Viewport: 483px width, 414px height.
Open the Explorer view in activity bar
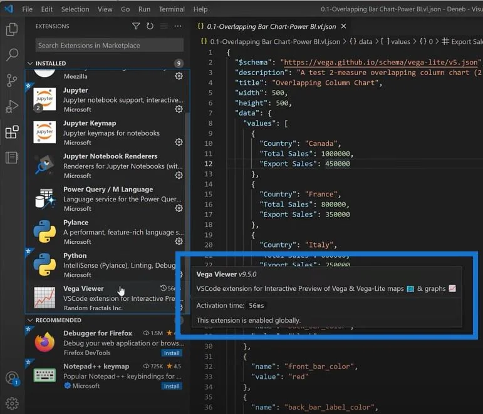click(12, 29)
